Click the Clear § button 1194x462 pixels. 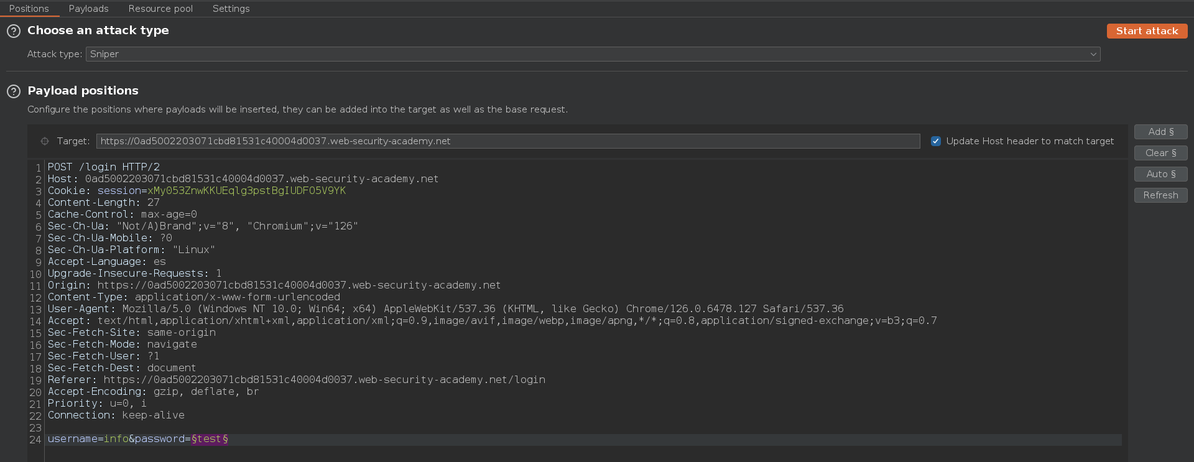1160,153
